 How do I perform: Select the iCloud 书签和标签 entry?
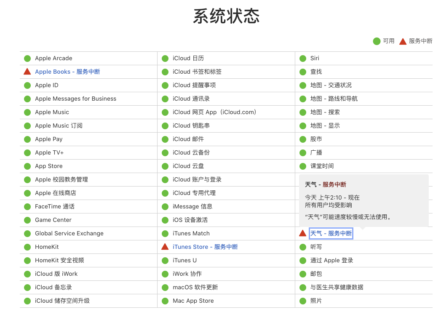(x=197, y=72)
